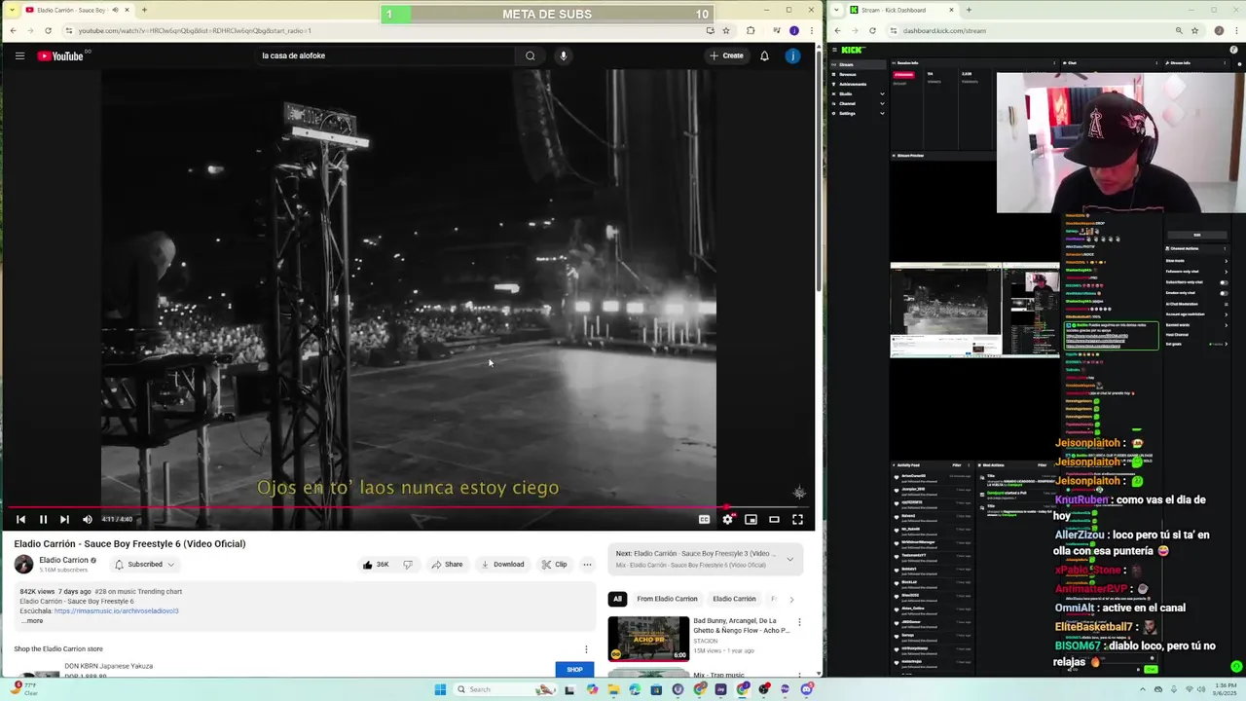The image size is (1246, 701).
Task: Open Windows Start menu
Action: click(440, 689)
